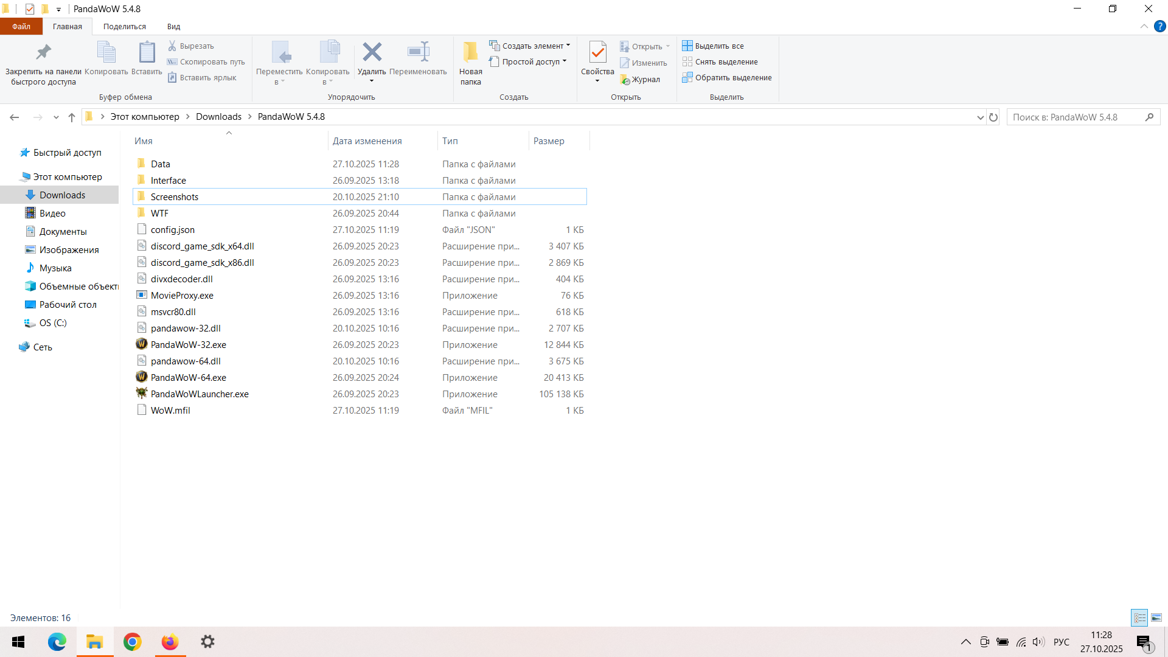The image size is (1168, 657).
Task: Open the PandaWoWLauncher.exe file icon
Action: click(x=142, y=394)
